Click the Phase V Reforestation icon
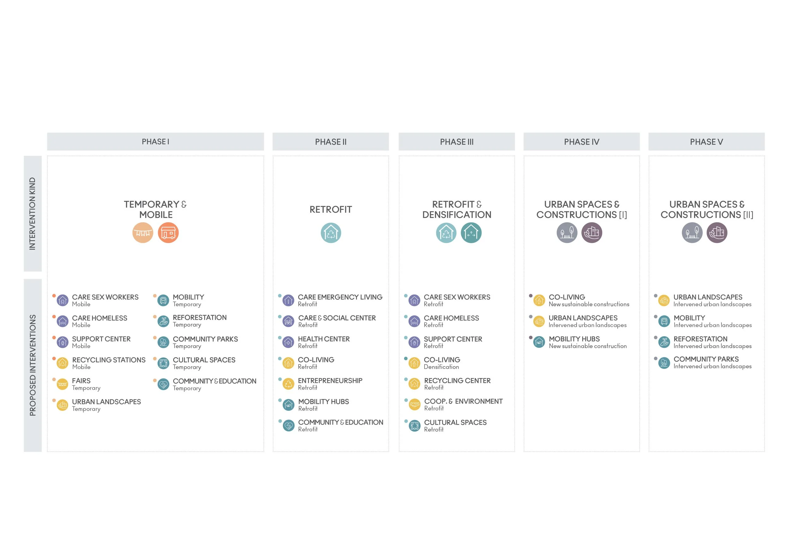This screenshot has height=558, width=789. [664, 342]
